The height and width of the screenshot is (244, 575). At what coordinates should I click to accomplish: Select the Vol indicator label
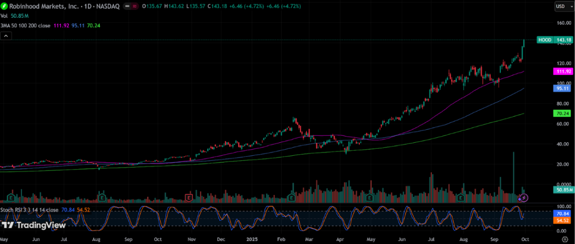(x=4, y=16)
